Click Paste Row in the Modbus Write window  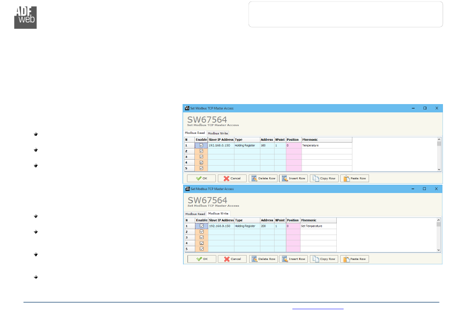click(355, 259)
